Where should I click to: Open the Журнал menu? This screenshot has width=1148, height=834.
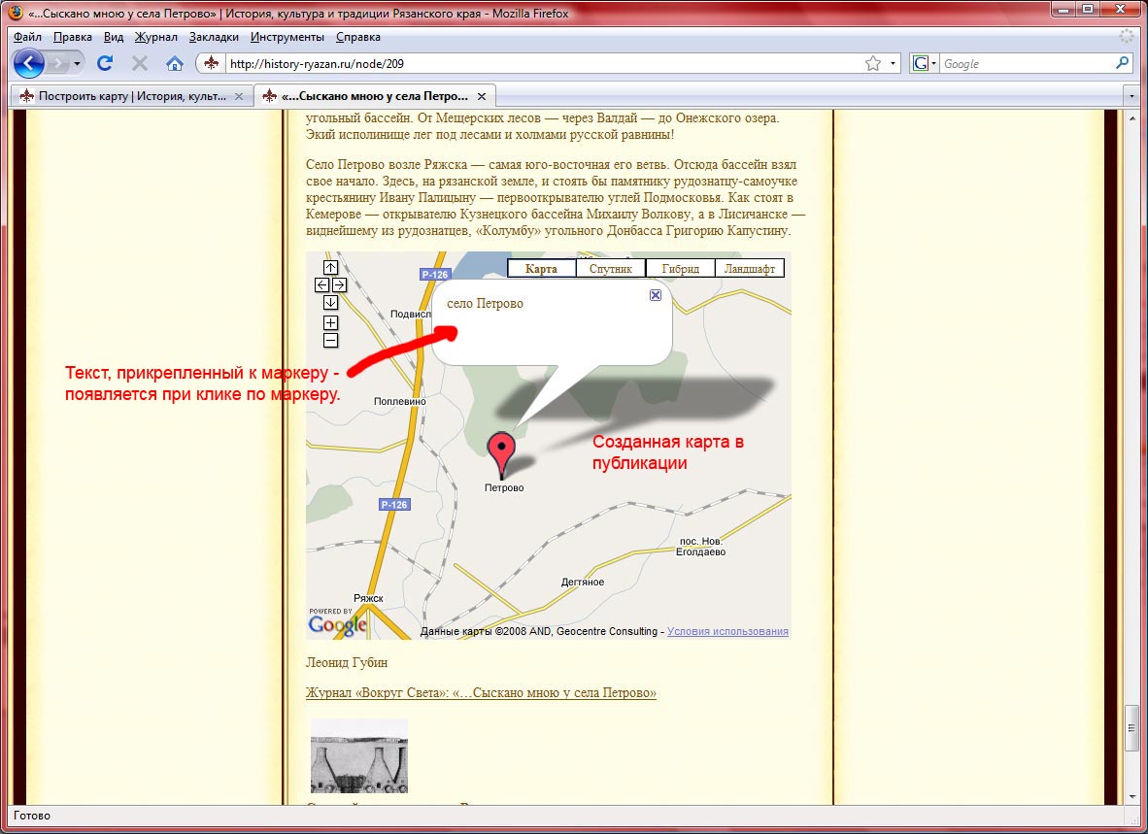click(156, 37)
